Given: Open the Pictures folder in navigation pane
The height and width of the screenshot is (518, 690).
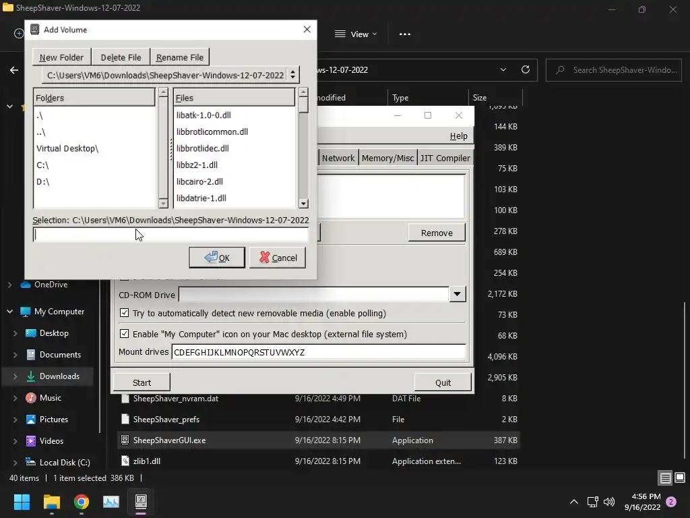Looking at the screenshot, I should 54,420.
